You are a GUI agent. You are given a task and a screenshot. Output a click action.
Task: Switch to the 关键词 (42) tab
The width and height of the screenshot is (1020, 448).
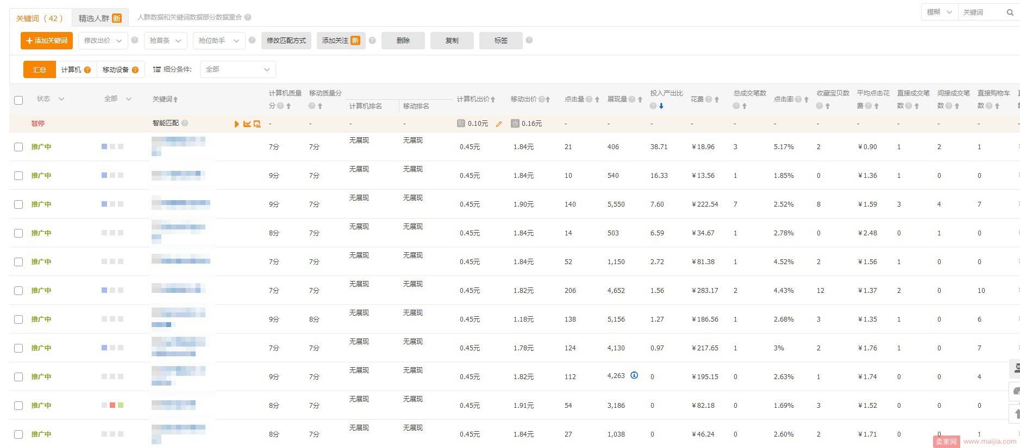click(x=40, y=18)
